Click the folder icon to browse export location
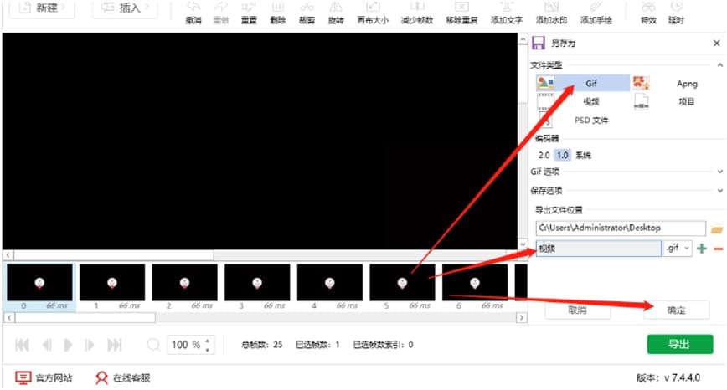This screenshot has width=727, height=390. coord(716,228)
